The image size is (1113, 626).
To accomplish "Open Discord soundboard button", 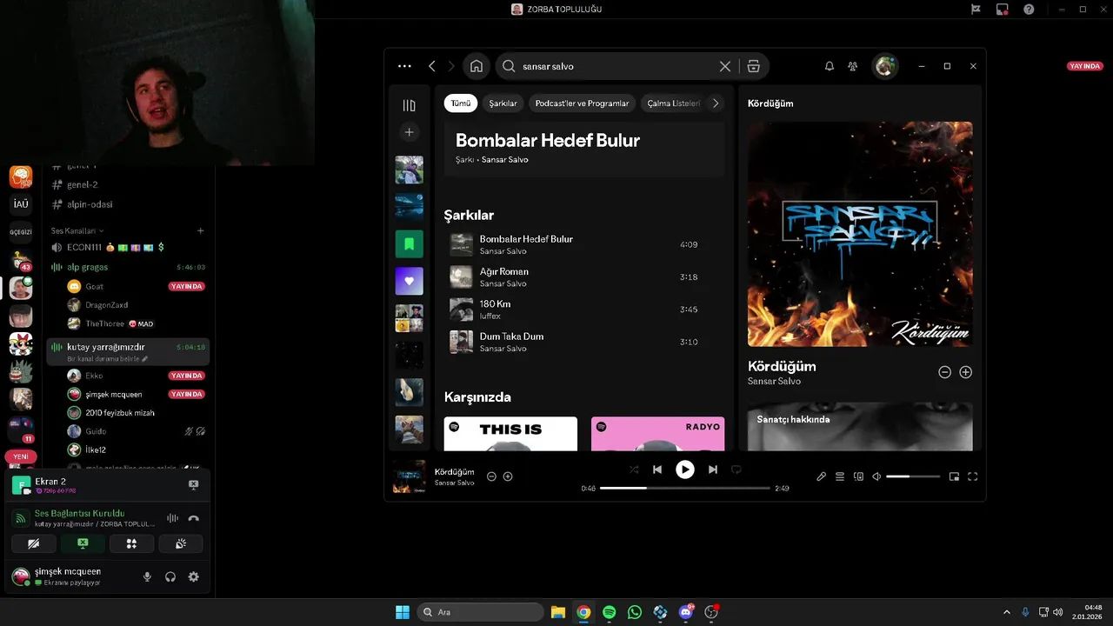I will point(181,543).
